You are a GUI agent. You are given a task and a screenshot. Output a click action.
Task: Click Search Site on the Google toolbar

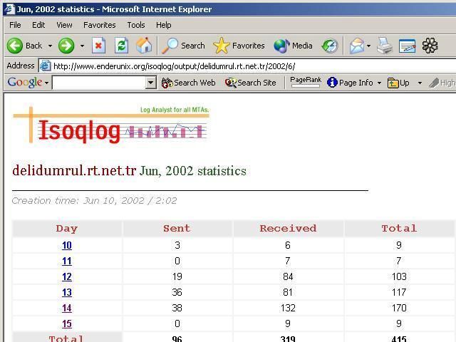click(250, 83)
